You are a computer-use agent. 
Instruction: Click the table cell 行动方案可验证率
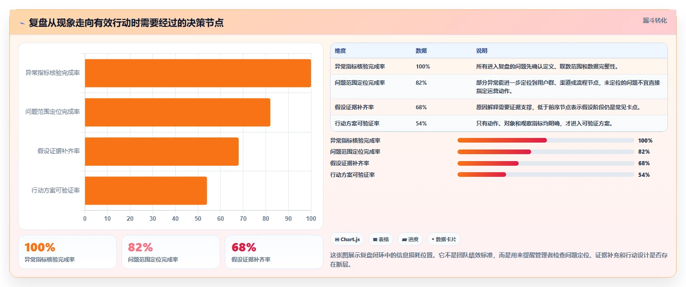coord(357,124)
